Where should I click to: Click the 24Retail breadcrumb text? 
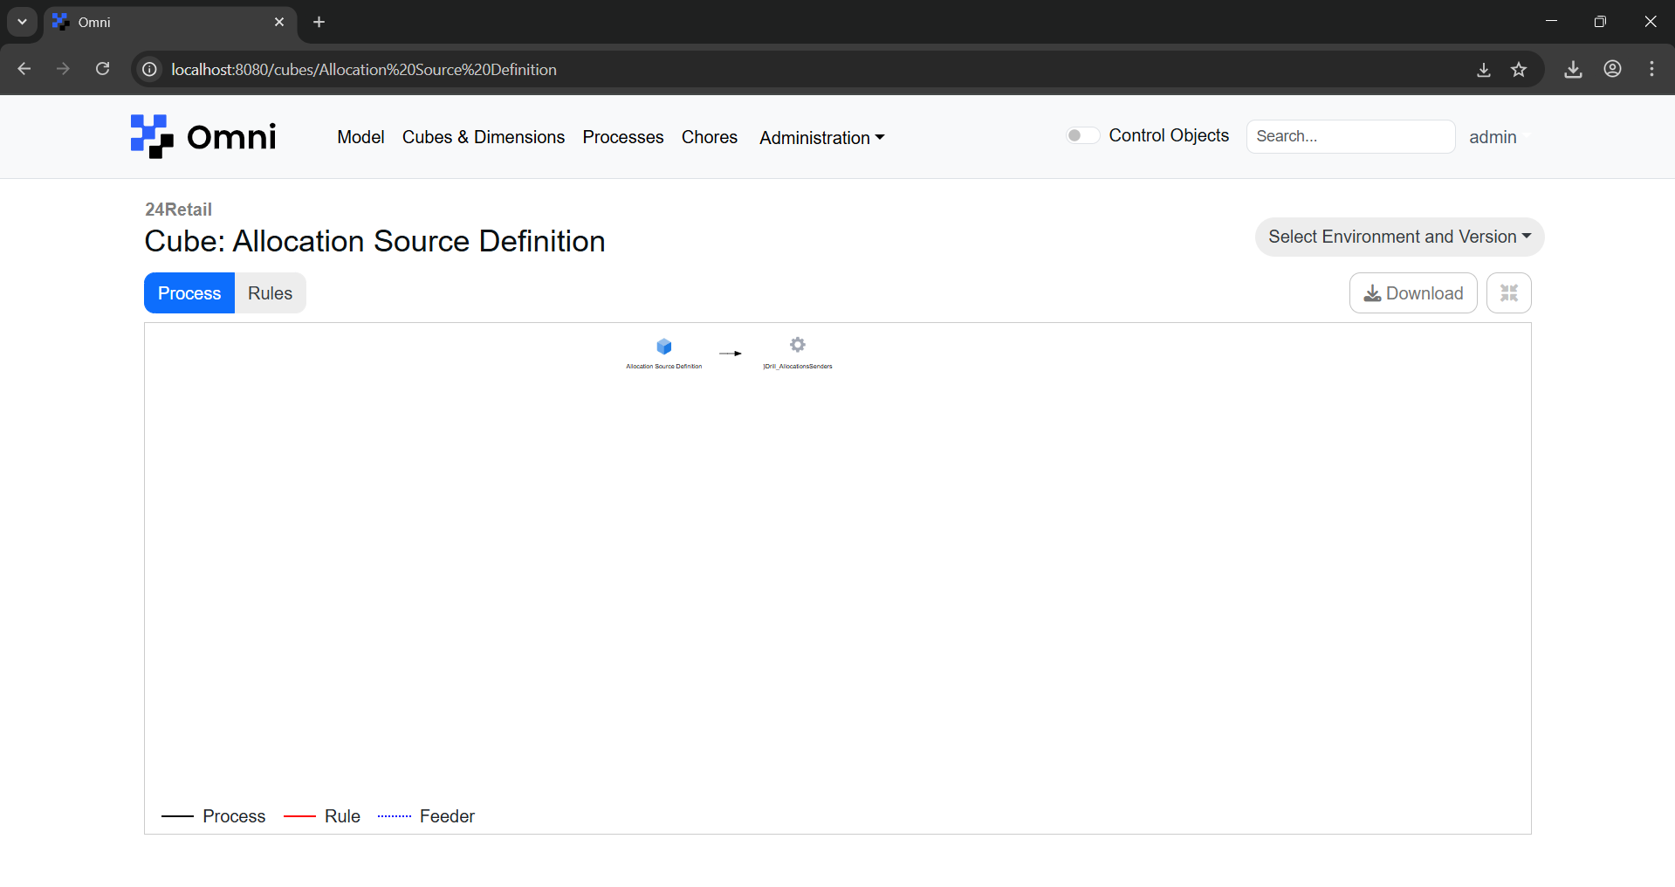178,210
